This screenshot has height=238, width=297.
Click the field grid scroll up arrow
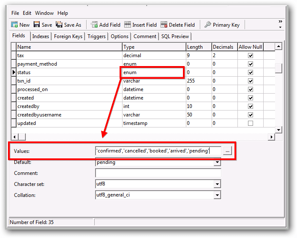pyautogui.click(x=279, y=46)
